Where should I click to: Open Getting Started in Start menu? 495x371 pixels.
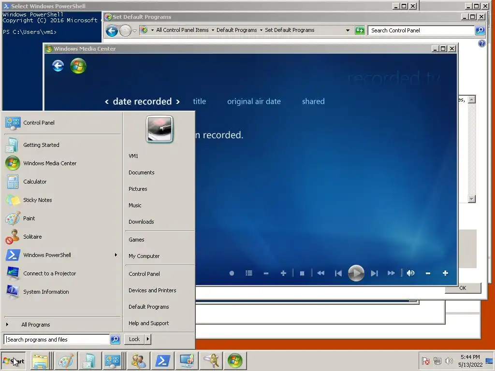[62, 145]
